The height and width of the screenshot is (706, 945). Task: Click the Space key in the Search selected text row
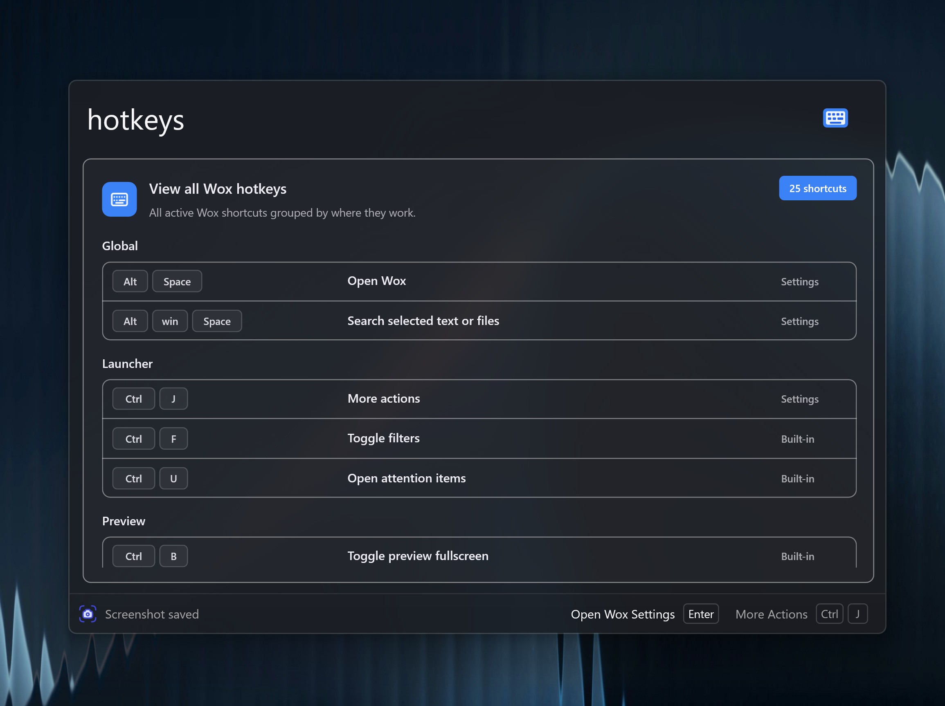[x=217, y=321]
